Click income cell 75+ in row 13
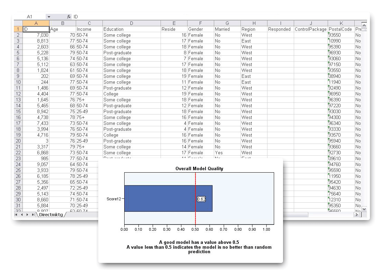 tap(89, 100)
